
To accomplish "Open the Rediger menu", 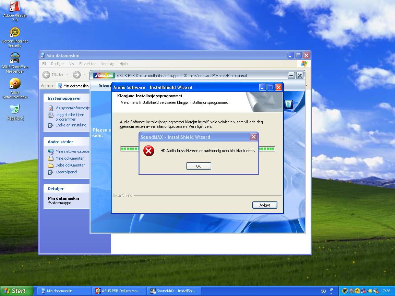I will (58, 64).
